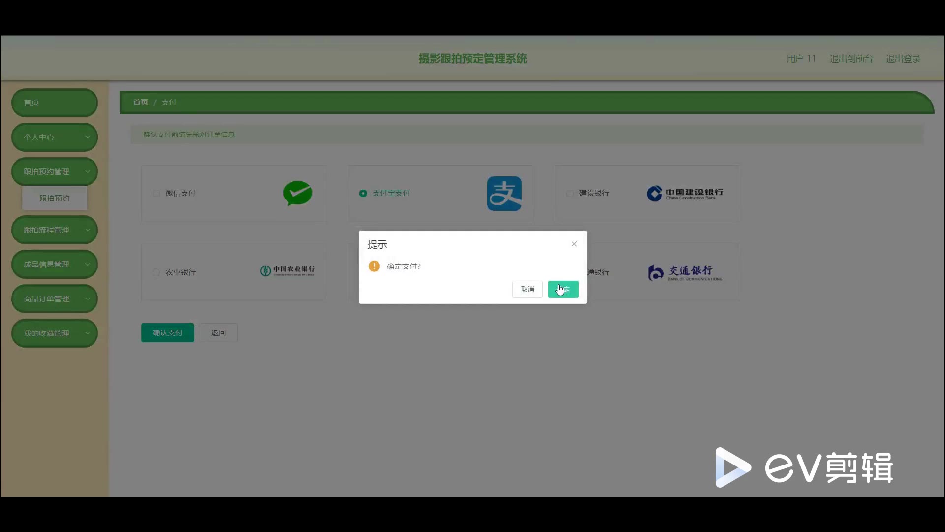Viewport: 945px width, 532px height.
Task: Expand the 个人中心 menu chevron
Action: (x=88, y=137)
